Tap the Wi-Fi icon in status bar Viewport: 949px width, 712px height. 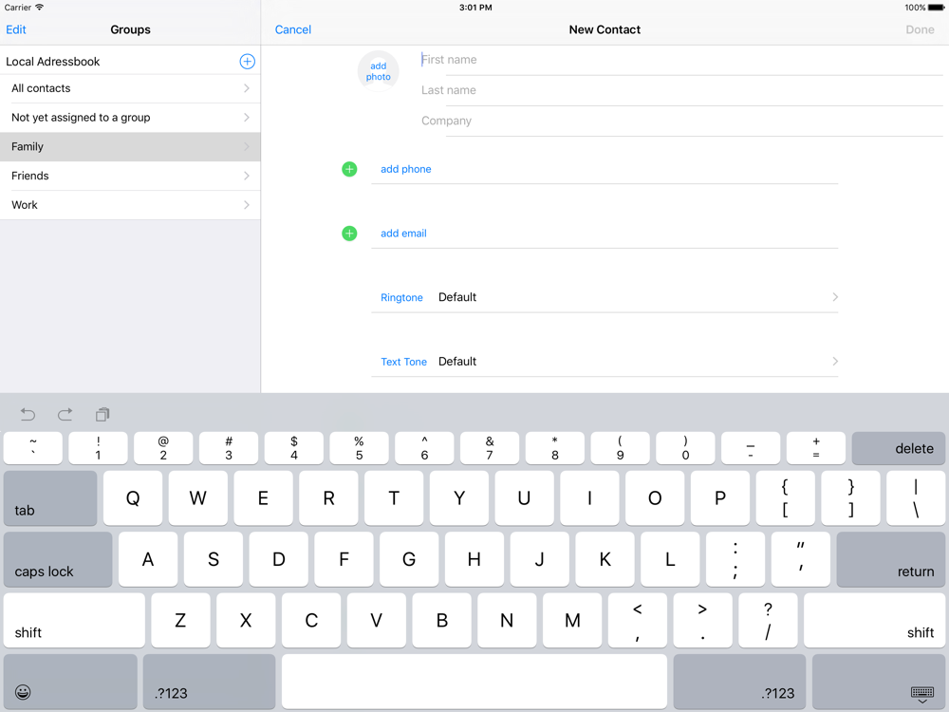click(x=39, y=8)
